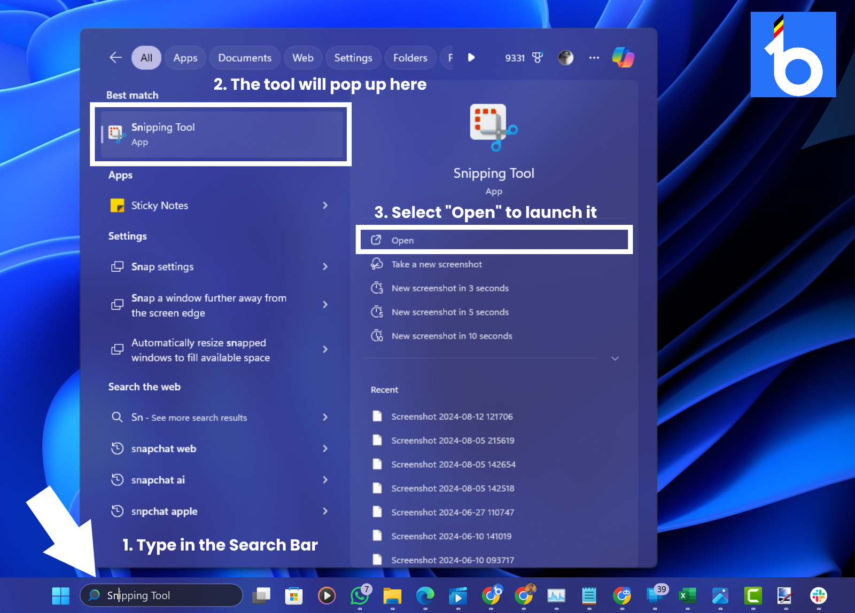This screenshot has width=855, height=613.
Task: Open WhatsApp from the taskbar
Action: tap(360, 595)
